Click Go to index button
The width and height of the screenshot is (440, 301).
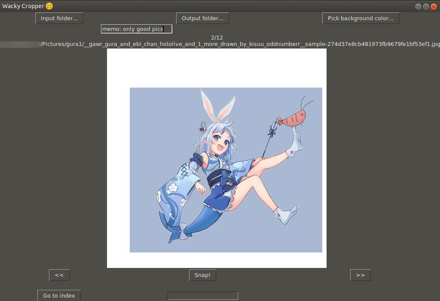click(59, 295)
